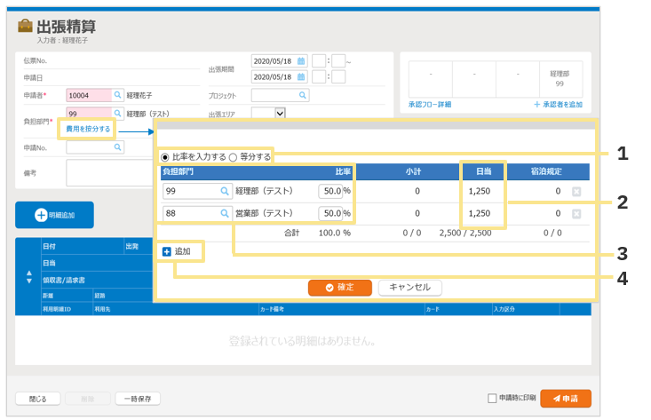Click search icon for department 99 in dialog
Image resolution: width=651 pixels, height=420 pixels.
click(x=224, y=191)
